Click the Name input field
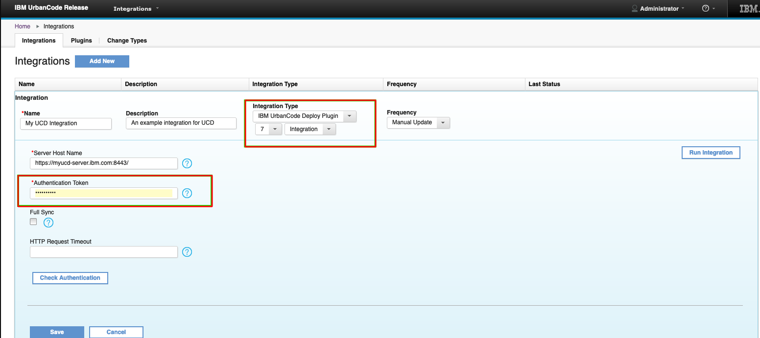760x338 pixels. coord(66,124)
